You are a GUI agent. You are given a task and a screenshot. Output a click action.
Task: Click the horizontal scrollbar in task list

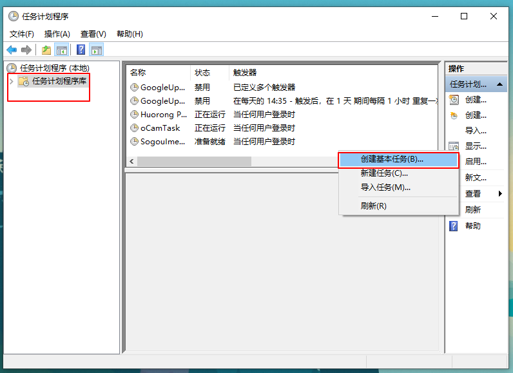point(195,161)
